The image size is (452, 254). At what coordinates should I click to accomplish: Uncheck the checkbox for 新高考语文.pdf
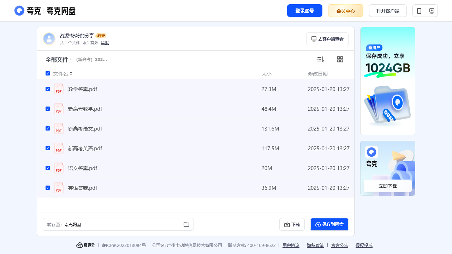click(x=48, y=128)
